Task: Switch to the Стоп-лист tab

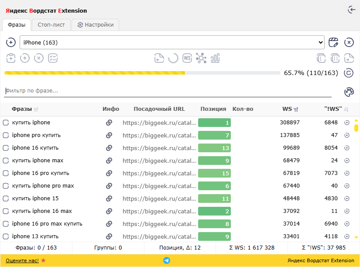Action: point(51,25)
